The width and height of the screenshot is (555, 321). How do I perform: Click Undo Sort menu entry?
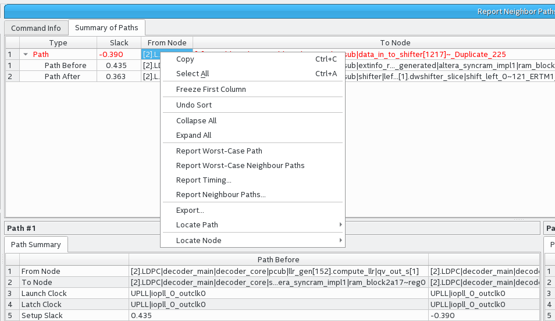coord(194,105)
